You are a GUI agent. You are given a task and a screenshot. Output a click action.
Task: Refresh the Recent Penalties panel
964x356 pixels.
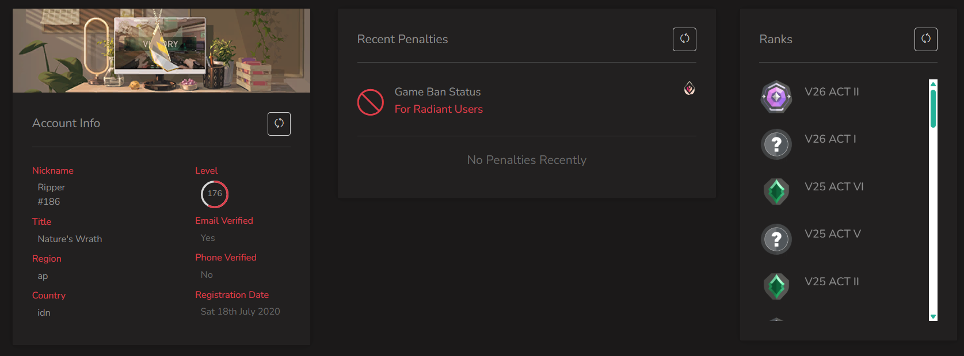(x=685, y=39)
